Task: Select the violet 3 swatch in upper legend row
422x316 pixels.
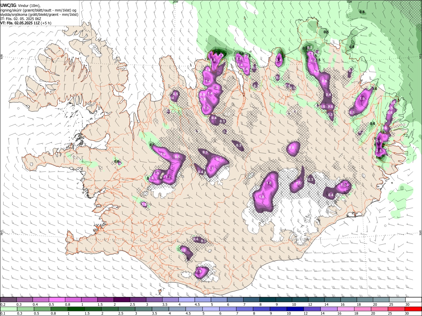Action: pos(154,300)
